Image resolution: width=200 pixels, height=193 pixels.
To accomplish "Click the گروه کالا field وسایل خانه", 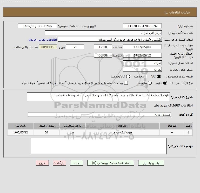I will coord(99,115).
